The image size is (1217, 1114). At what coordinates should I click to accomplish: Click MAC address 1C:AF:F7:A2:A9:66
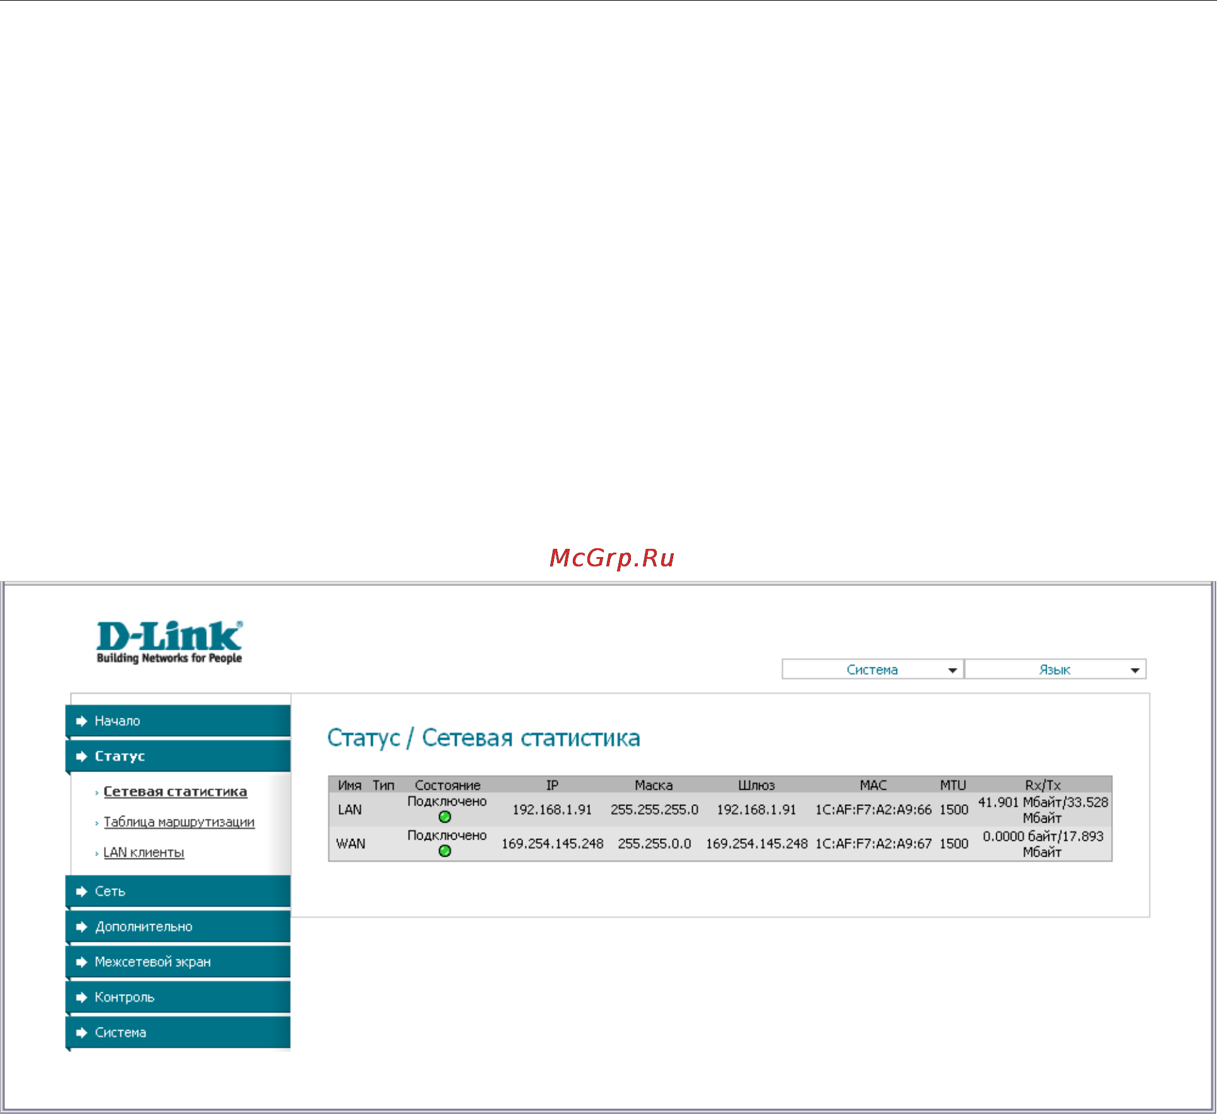(873, 809)
